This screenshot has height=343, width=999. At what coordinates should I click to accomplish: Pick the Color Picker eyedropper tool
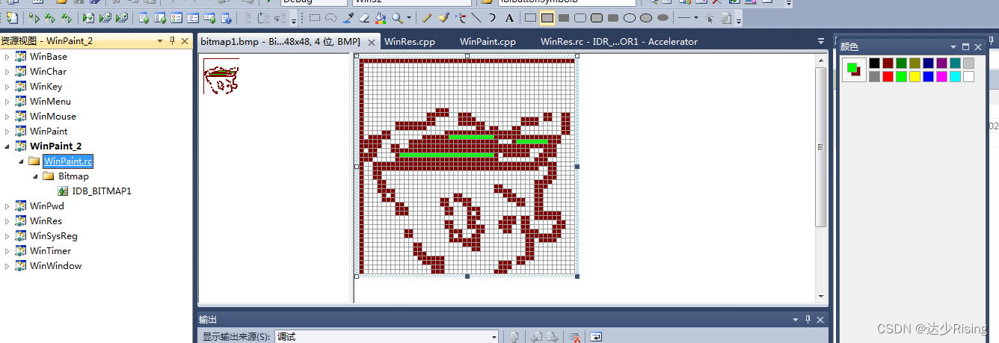(x=348, y=17)
